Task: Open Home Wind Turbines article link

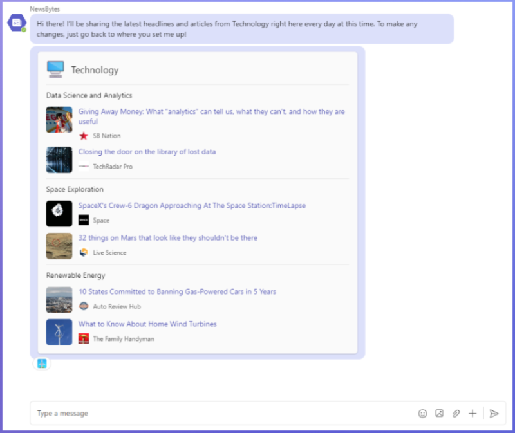Action: pyautogui.click(x=147, y=324)
